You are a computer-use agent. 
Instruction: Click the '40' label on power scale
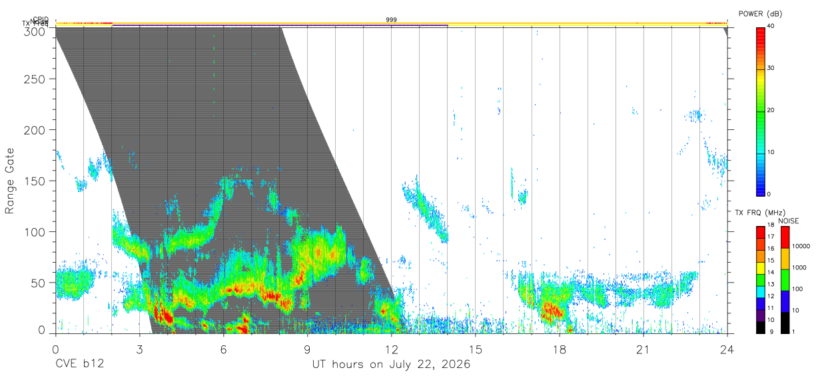tap(772, 27)
